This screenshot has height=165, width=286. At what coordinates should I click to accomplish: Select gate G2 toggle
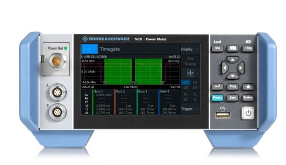(195, 82)
